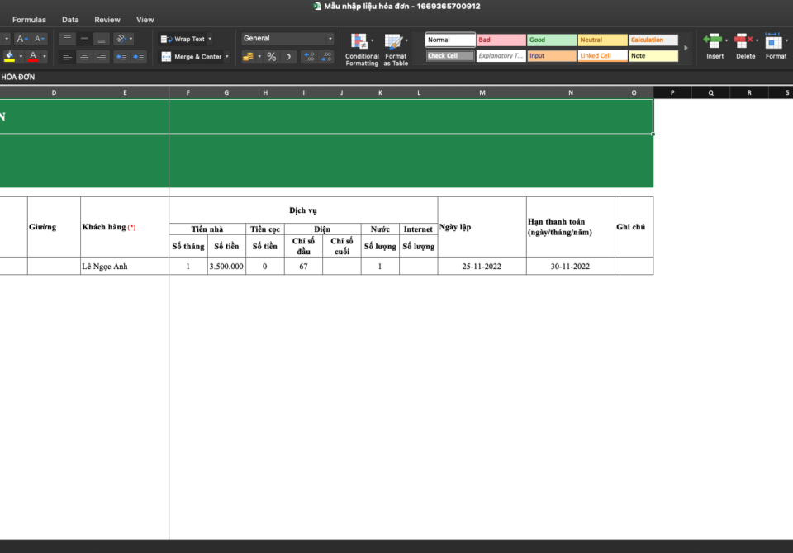Apply the Good cell style
This screenshot has height=553, width=793.
[552, 40]
